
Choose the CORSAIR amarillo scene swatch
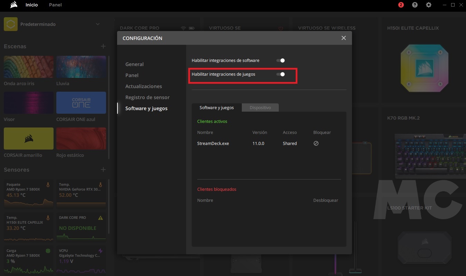tap(29, 139)
